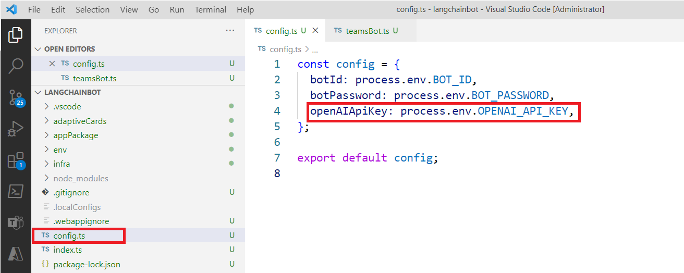The height and width of the screenshot is (273, 684).
Task: Expand the adaptiveCards folder
Action: click(79, 121)
